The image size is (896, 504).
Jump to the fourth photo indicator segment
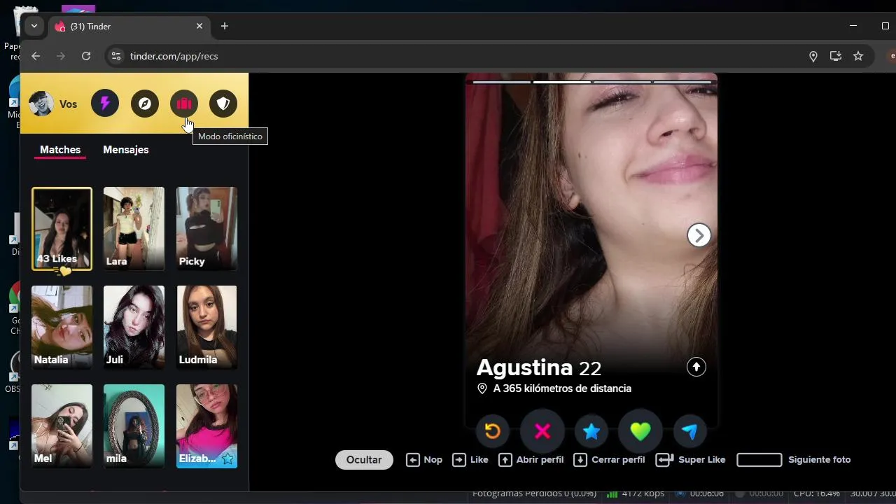682,82
